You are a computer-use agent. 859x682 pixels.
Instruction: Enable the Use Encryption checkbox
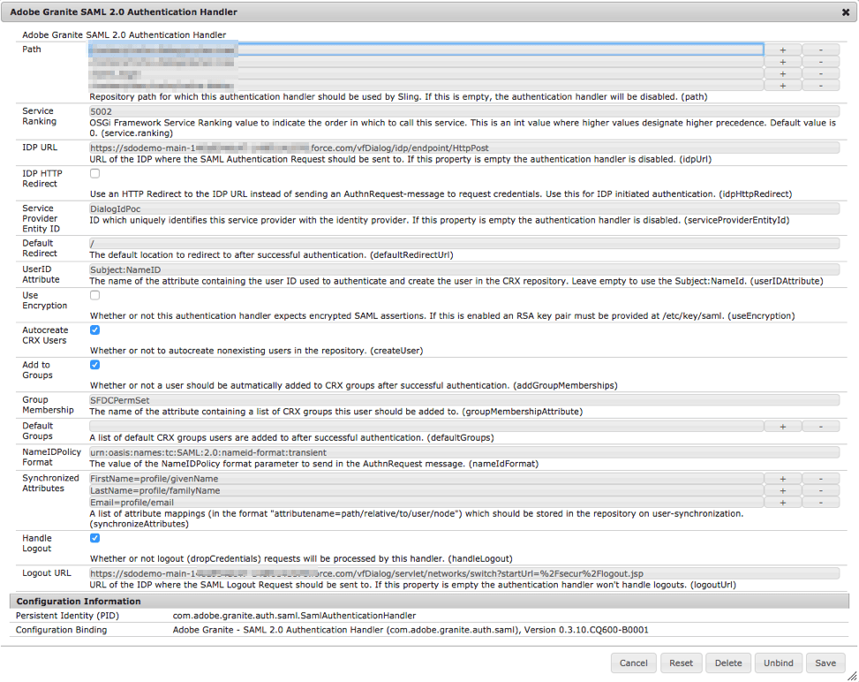pyautogui.click(x=94, y=295)
